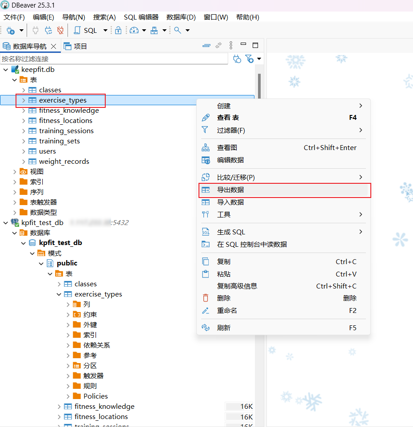
Task: Select the Policies folder
Action: tap(95, 396)
